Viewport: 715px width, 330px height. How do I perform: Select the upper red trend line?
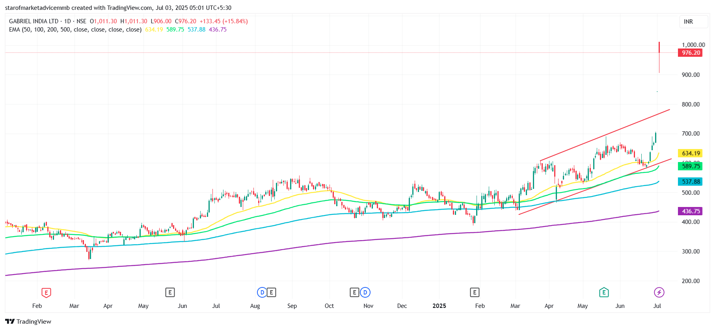pos(605,135)
